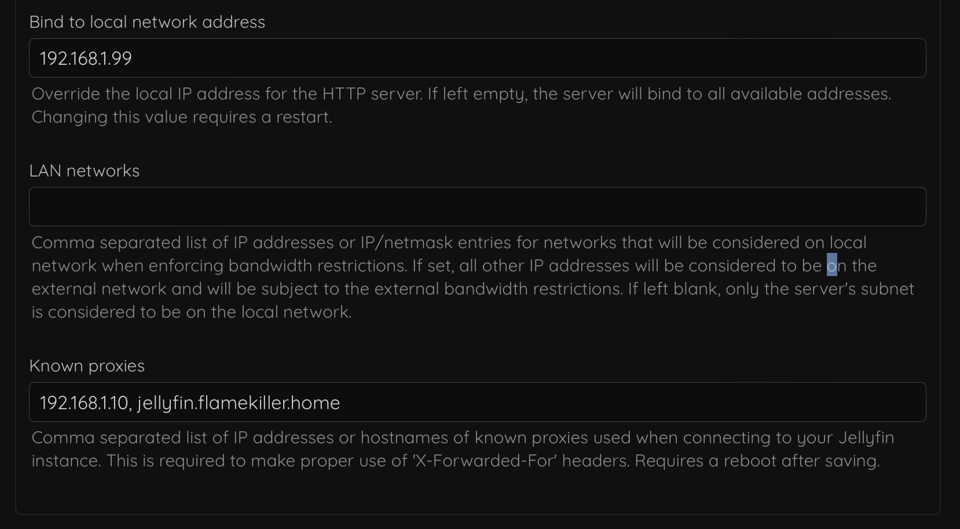Viewport: 960px width, 529px height.
Task: Click the 192.168.1.10 entry in Known proxies
Action: coord(84,403)
